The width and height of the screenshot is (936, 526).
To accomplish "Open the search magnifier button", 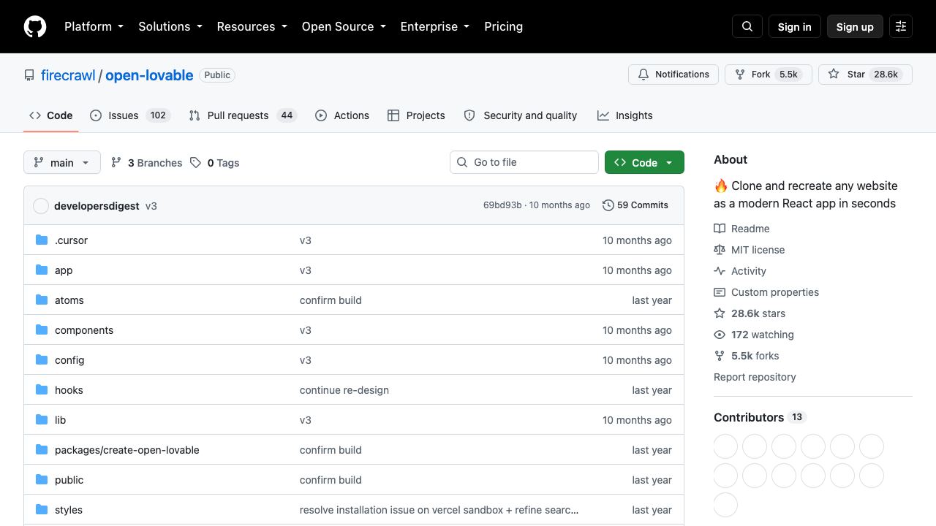I will tap(747, 26).
